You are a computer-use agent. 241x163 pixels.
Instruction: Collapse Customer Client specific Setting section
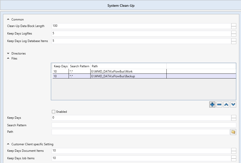point(8,144)
